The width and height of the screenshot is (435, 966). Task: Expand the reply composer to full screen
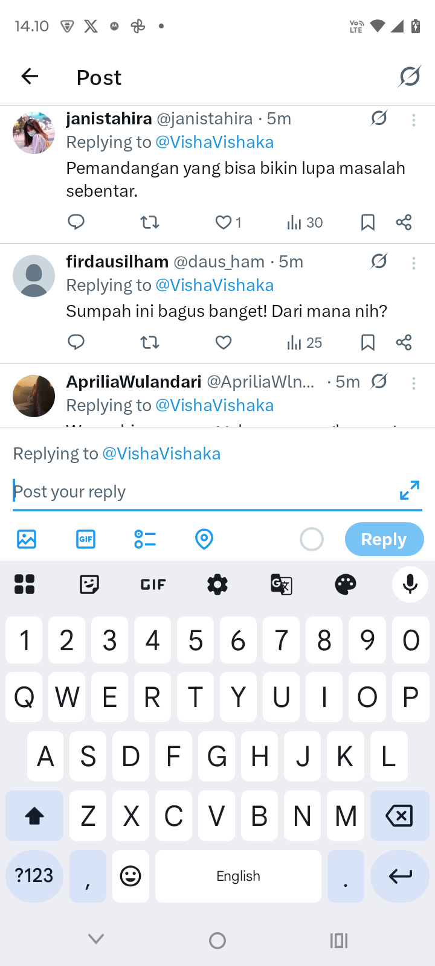409,490
